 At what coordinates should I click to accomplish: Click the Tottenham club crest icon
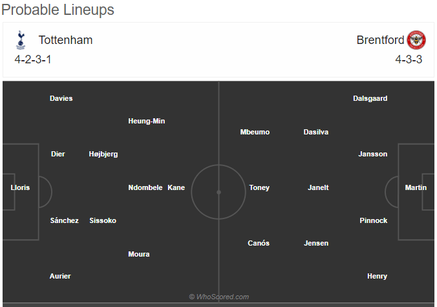21,40
